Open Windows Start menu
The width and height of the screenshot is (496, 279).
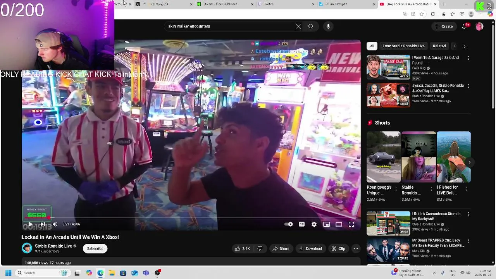[x=8, y=273]
